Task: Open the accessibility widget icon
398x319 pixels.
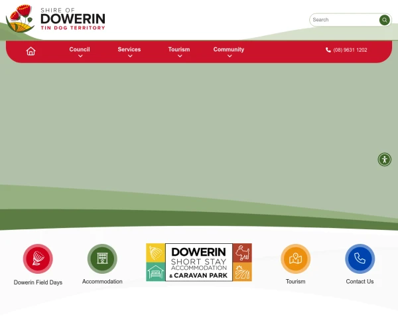Action: click(x=385, y=159)
